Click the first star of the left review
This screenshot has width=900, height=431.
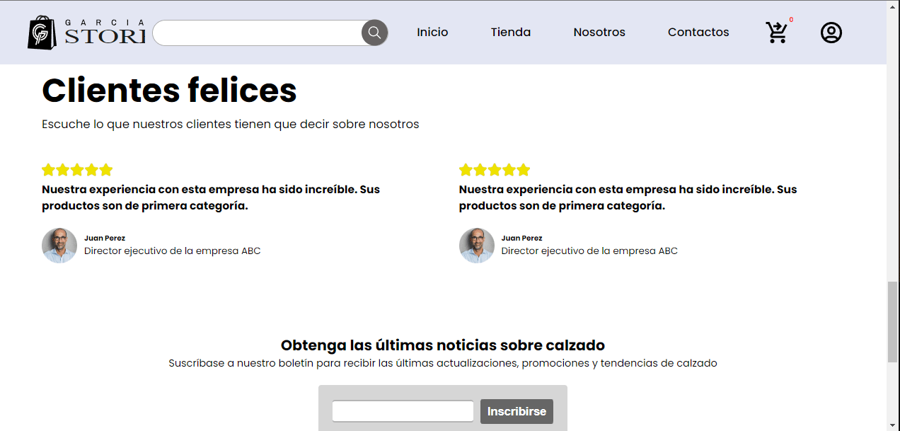coord(48,169)
